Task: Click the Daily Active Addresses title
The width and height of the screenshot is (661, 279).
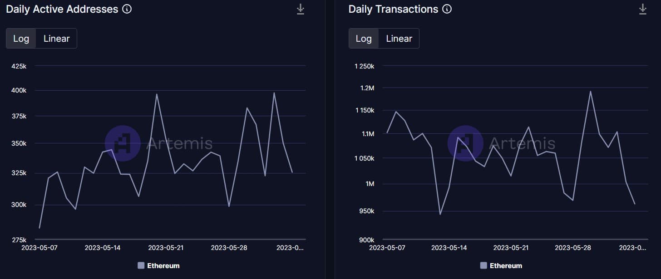Action: tap(62, 9)
